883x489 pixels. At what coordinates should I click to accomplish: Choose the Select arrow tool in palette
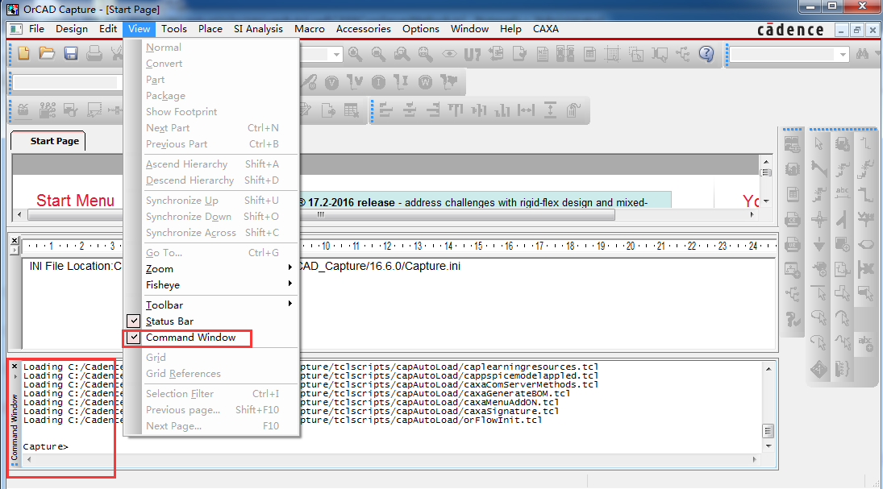[818, 144]
